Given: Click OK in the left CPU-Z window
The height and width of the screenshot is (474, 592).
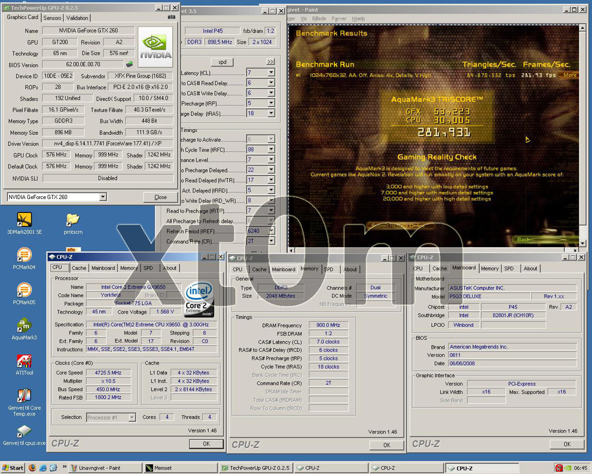Looking at the screenshot, I should tap(206, 444).
